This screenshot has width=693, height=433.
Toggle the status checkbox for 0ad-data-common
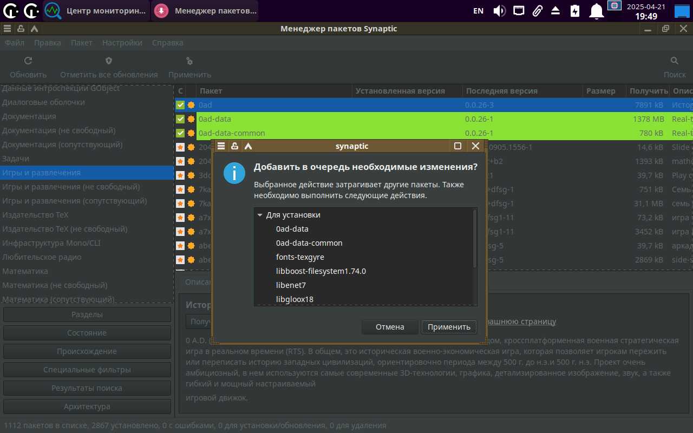[180, 133]
